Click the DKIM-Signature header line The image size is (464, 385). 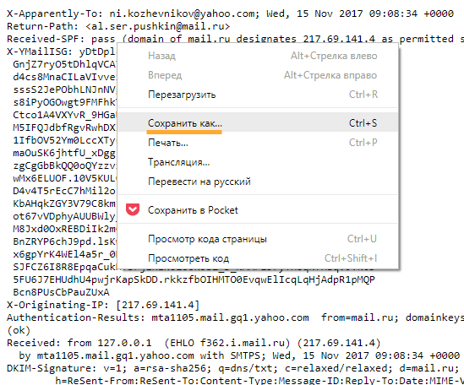coord(235,368)
